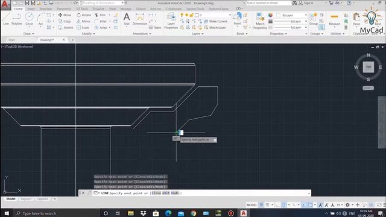Image resolution: width=386 pixels, height=217 pixels.
Task: Open File Explorer from the taskbar
Action: (x=131, y=213)
